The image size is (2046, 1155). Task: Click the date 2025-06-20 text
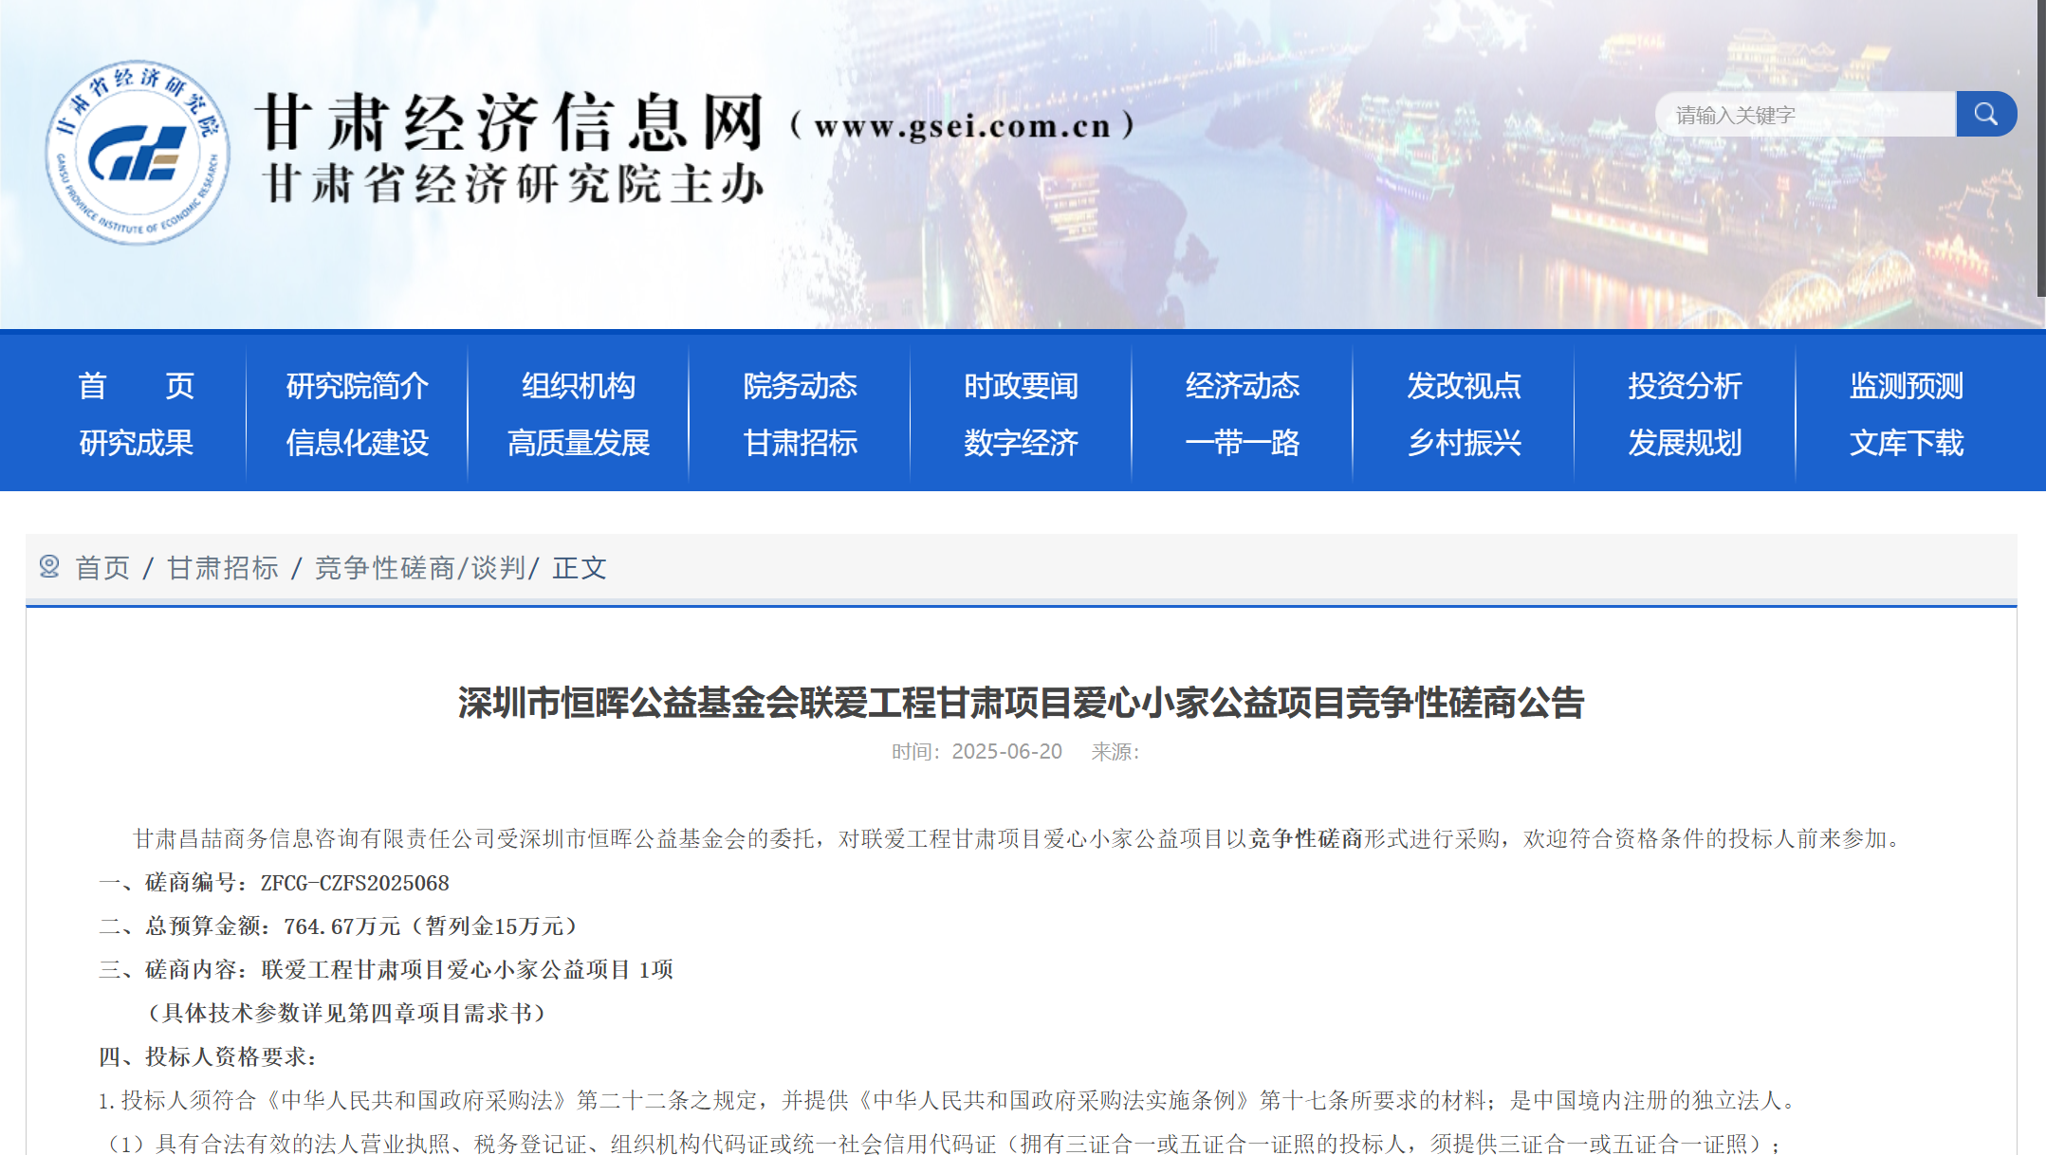1006,751
